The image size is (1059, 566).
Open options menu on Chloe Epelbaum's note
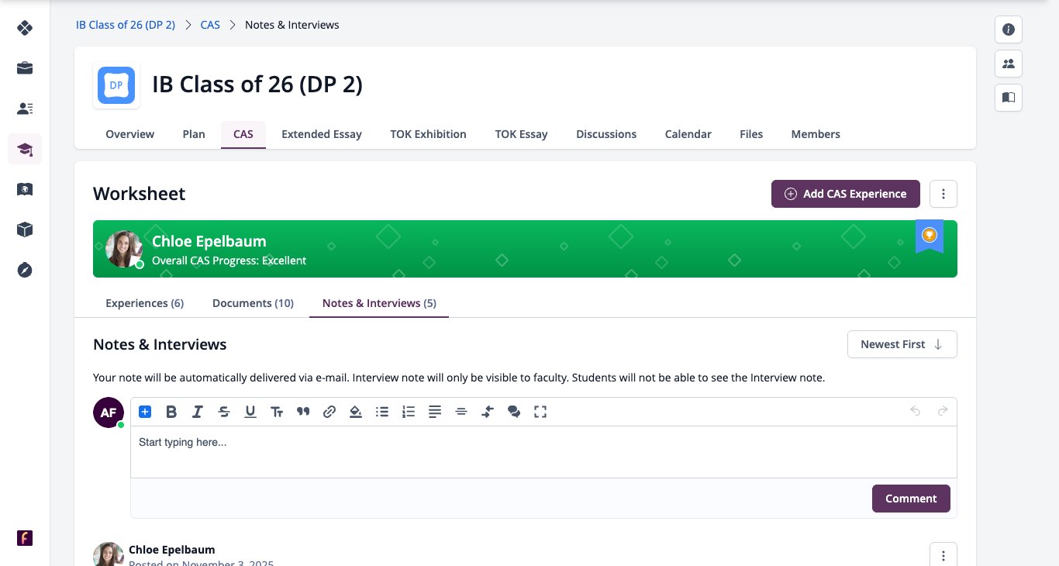943,555
